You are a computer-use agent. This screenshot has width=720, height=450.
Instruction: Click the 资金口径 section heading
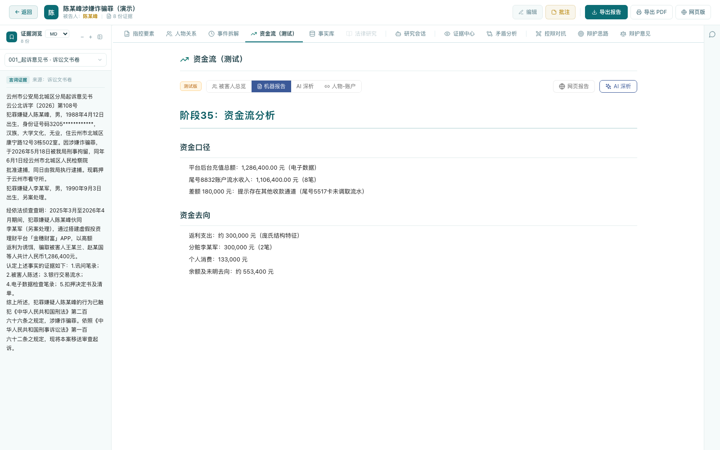(195, 147)
